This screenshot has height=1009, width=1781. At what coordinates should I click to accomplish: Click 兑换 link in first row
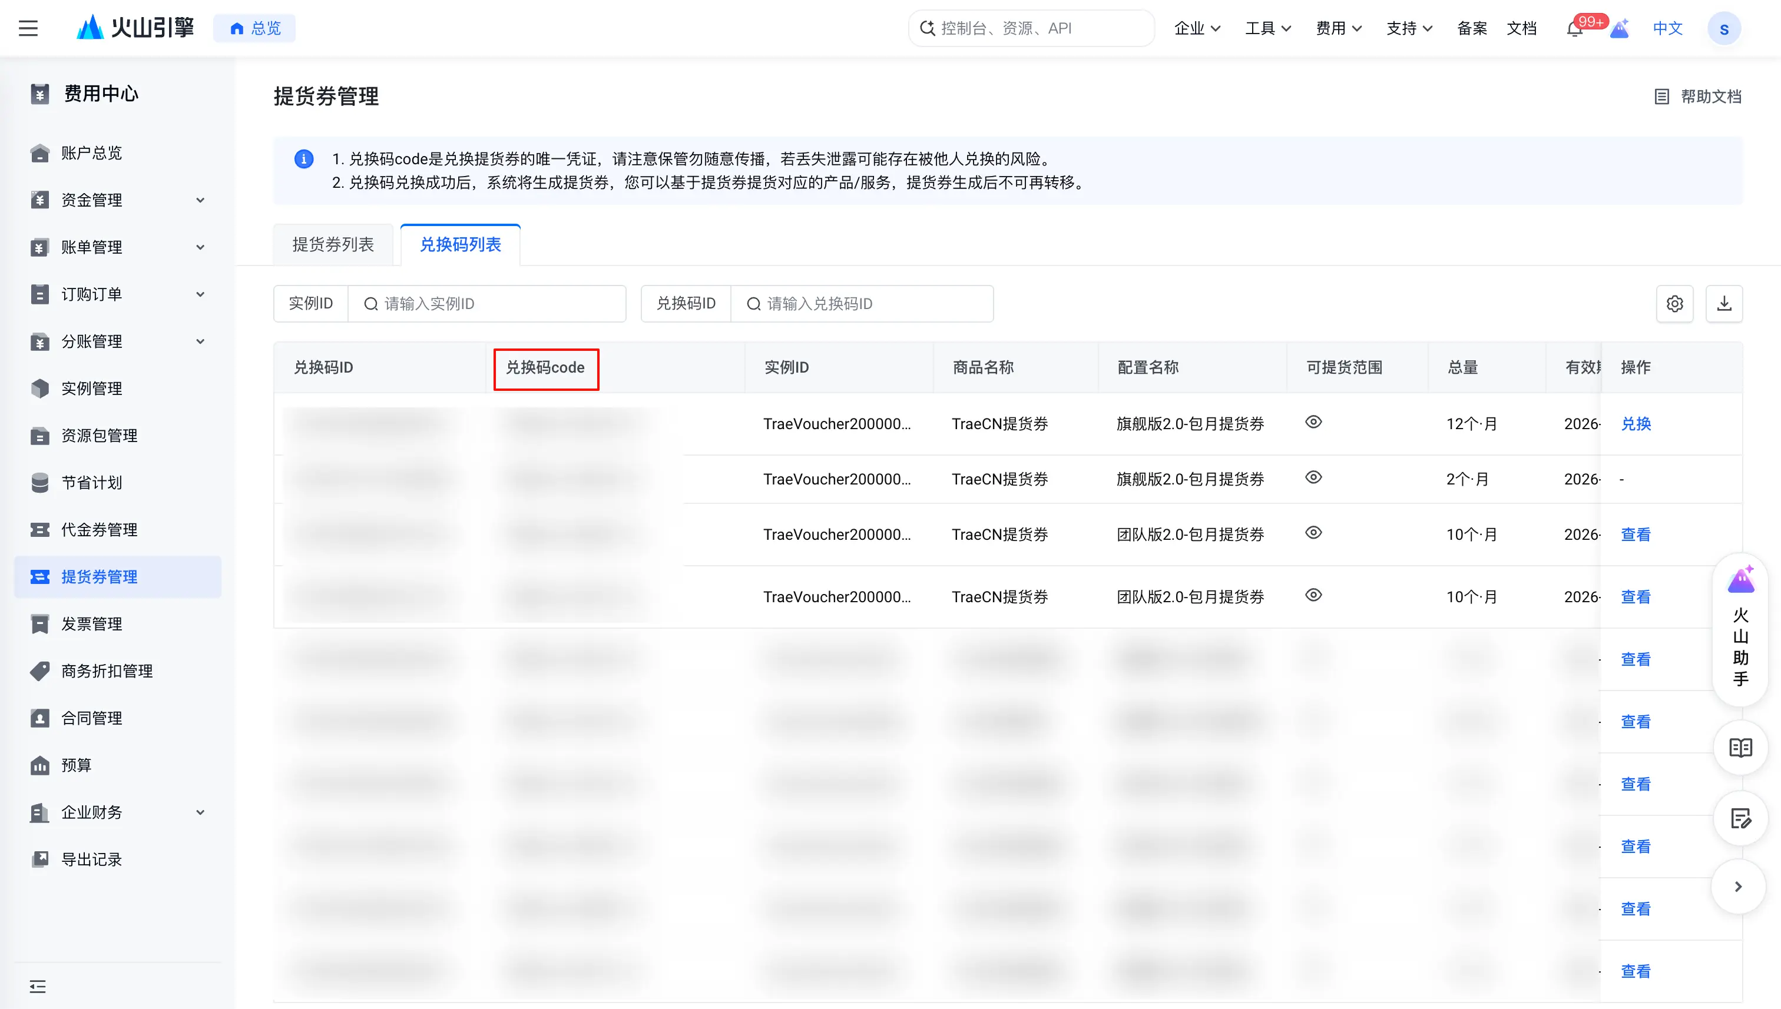click(x=1636, y=424)
